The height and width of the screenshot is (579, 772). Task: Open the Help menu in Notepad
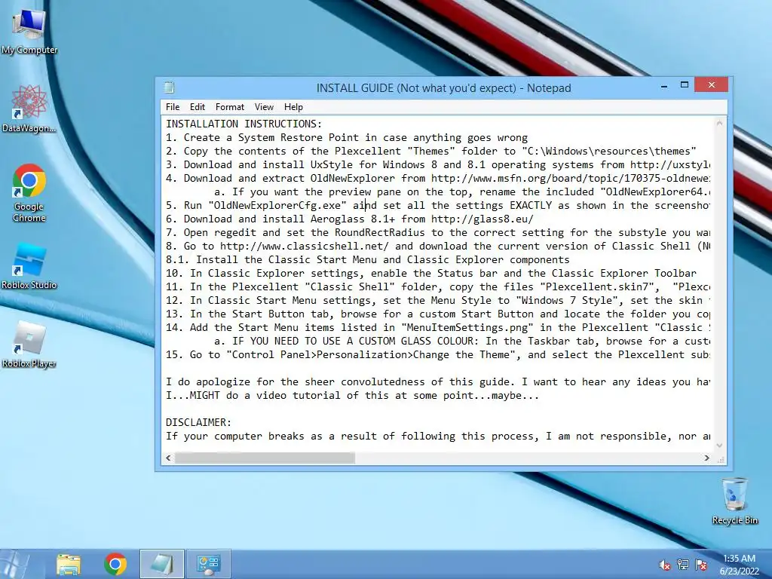tap(293, 107)
